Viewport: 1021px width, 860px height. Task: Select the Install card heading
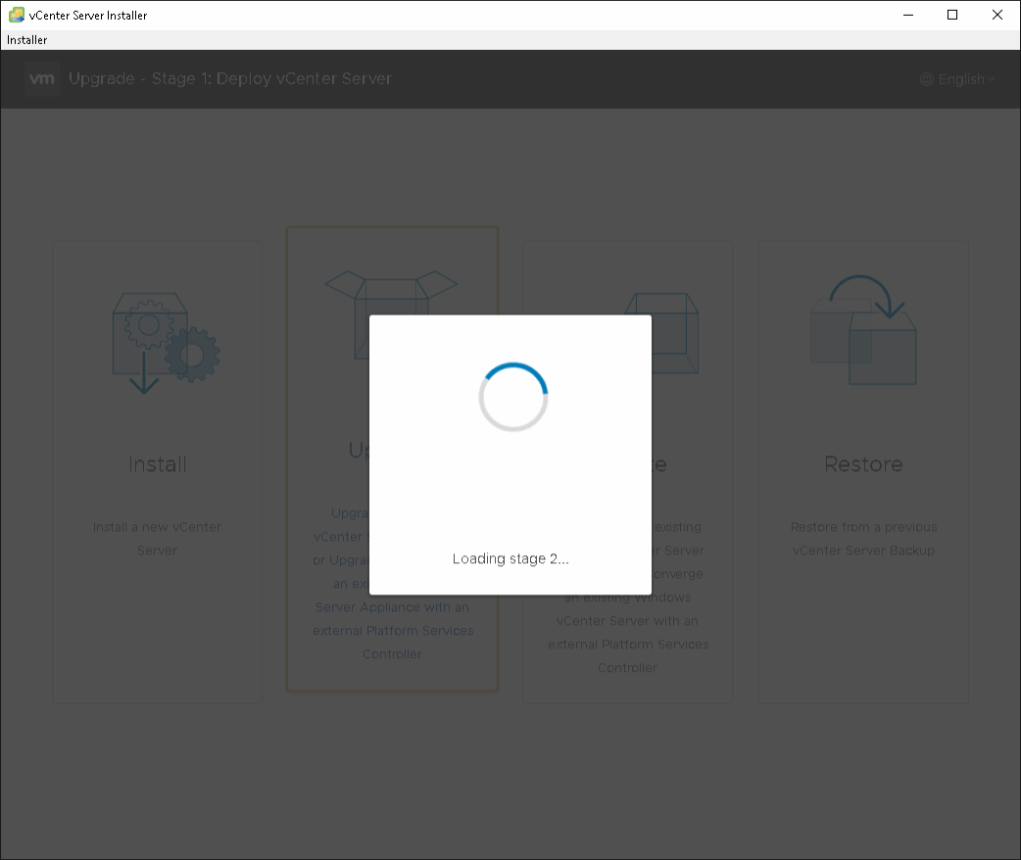click(158, 464)
